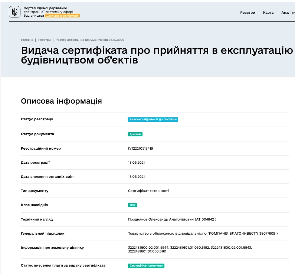Click the page heading about certificate issuance

tap(157, 55)
